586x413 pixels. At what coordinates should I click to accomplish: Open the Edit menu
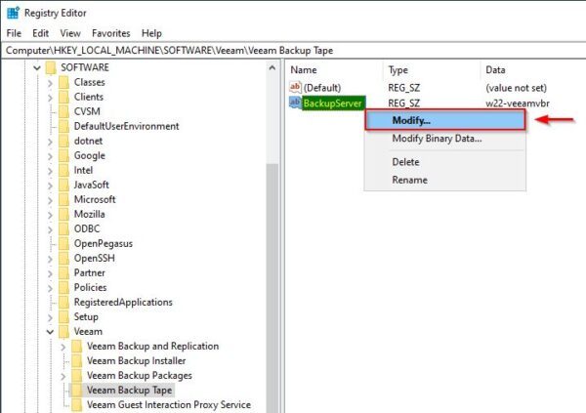tap(40, 33)
